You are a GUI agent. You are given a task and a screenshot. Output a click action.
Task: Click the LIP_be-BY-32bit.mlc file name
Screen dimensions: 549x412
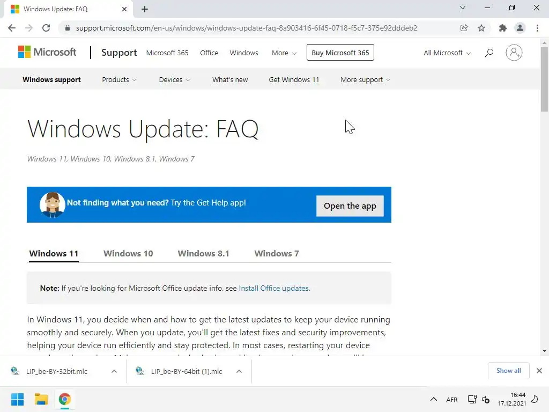coord(57,371)
